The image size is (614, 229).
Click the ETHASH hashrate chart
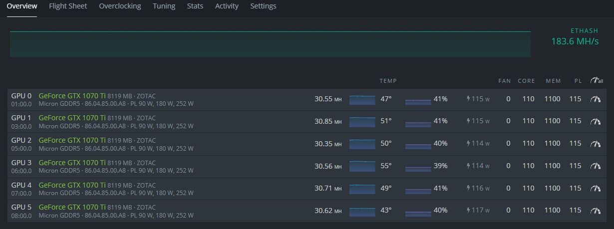pos(270,44)
